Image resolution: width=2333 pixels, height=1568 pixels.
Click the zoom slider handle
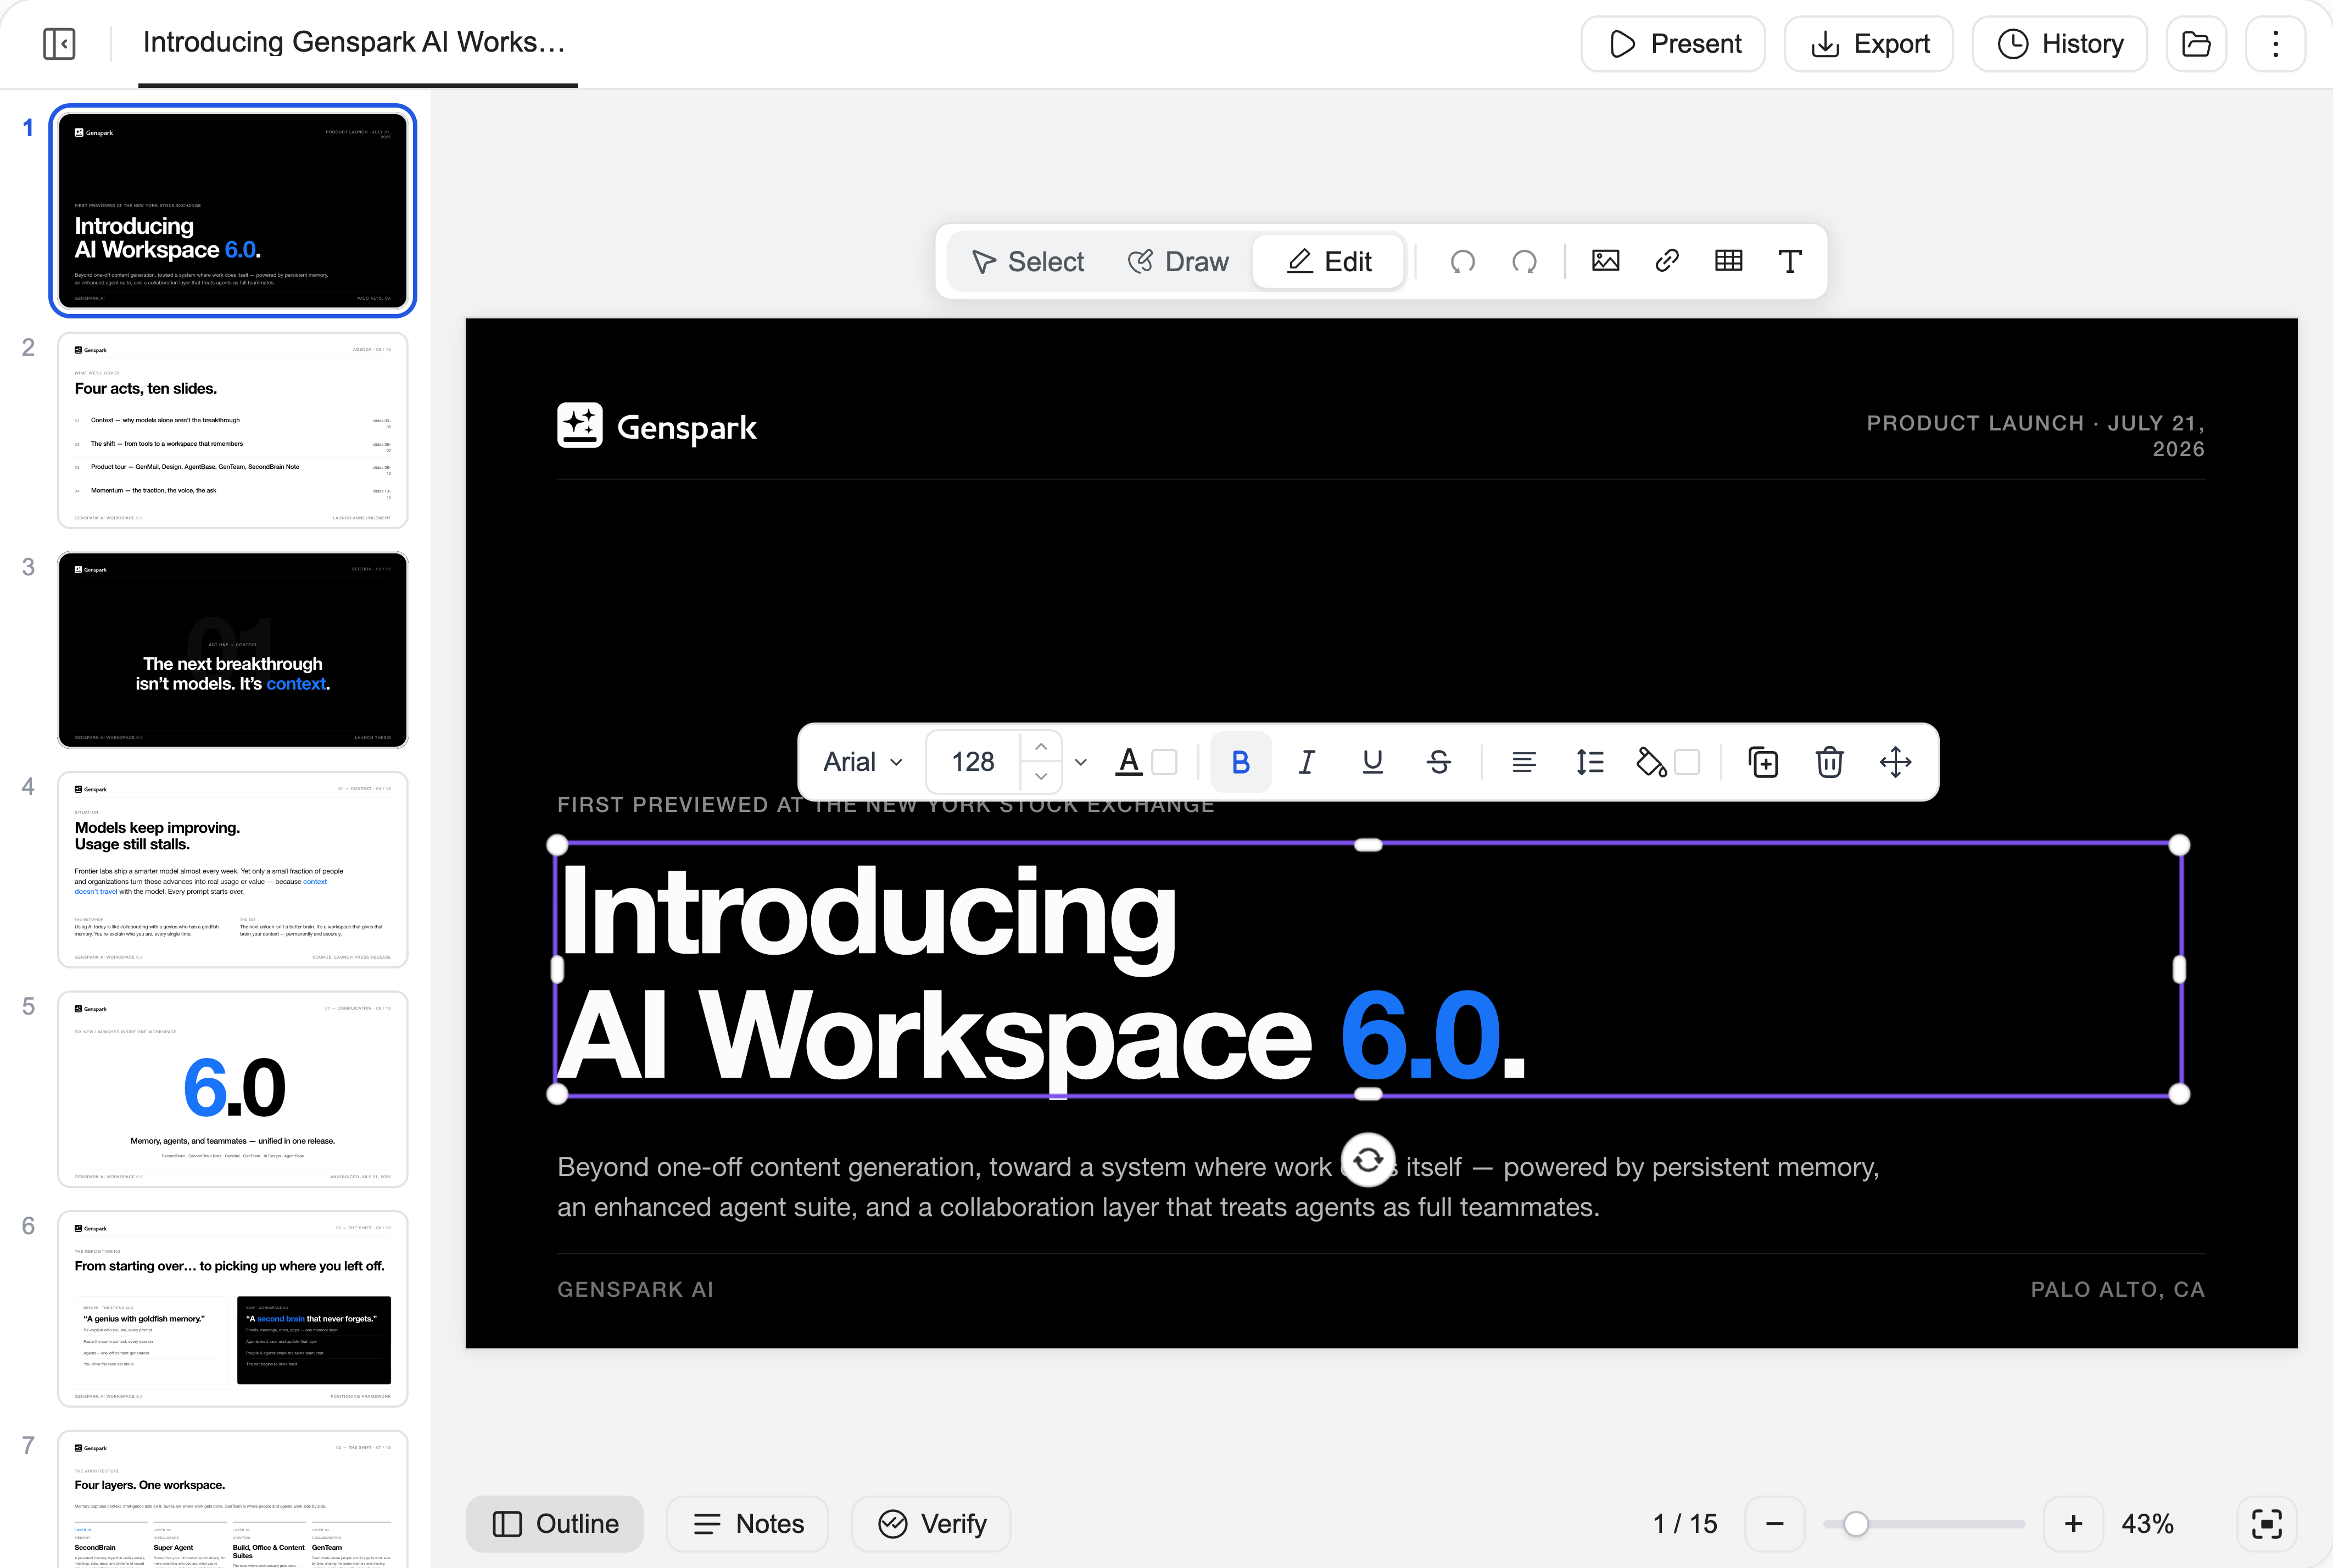click(1856, 1524)
